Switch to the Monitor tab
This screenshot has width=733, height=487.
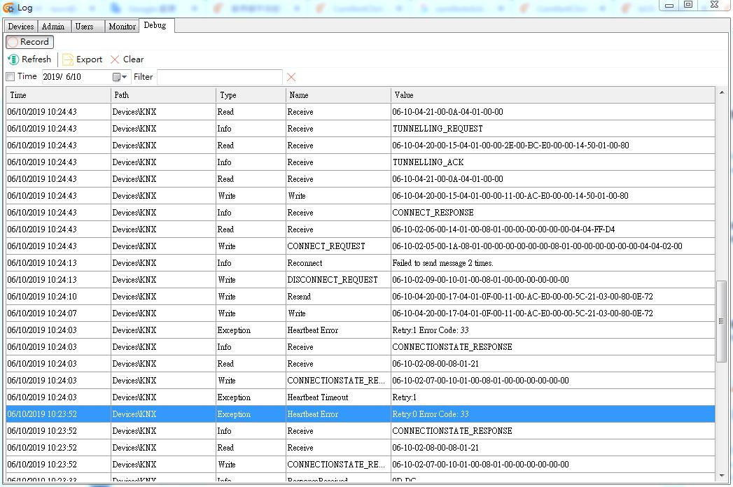[122, 27]
